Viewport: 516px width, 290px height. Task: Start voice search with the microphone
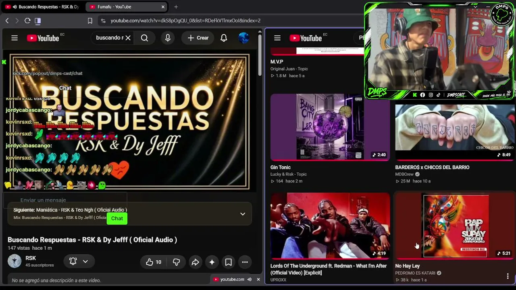point(168,38)
